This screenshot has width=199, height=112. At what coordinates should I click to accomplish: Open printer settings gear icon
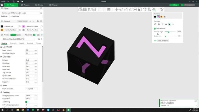(x=41, y=8)
